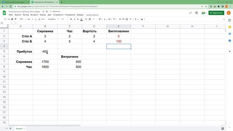
Task: Open Google Meet call dropdown
Action: click(x=204, y=13)
